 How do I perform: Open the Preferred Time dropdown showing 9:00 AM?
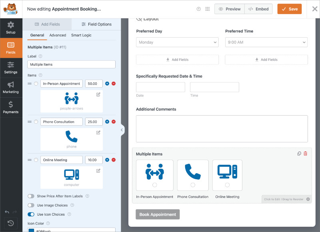266,42
